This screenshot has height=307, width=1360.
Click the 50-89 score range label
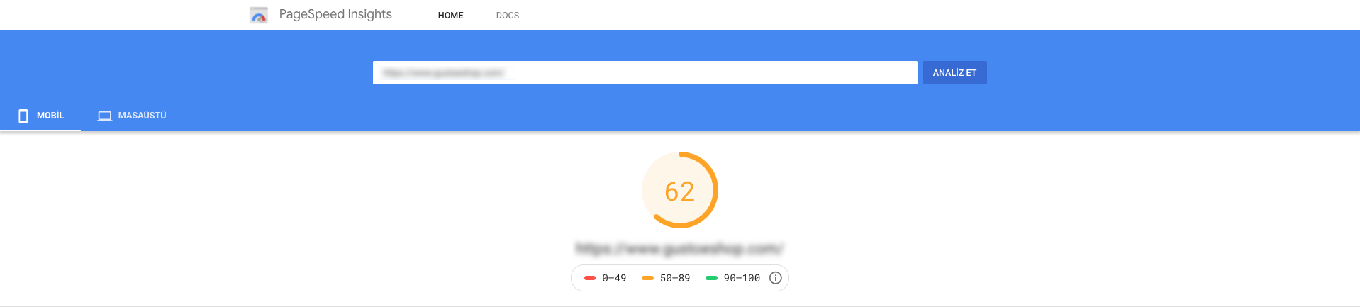click(x=675, y=278)
